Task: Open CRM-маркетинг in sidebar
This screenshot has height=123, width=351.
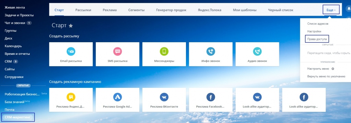Action: (17, 117)
